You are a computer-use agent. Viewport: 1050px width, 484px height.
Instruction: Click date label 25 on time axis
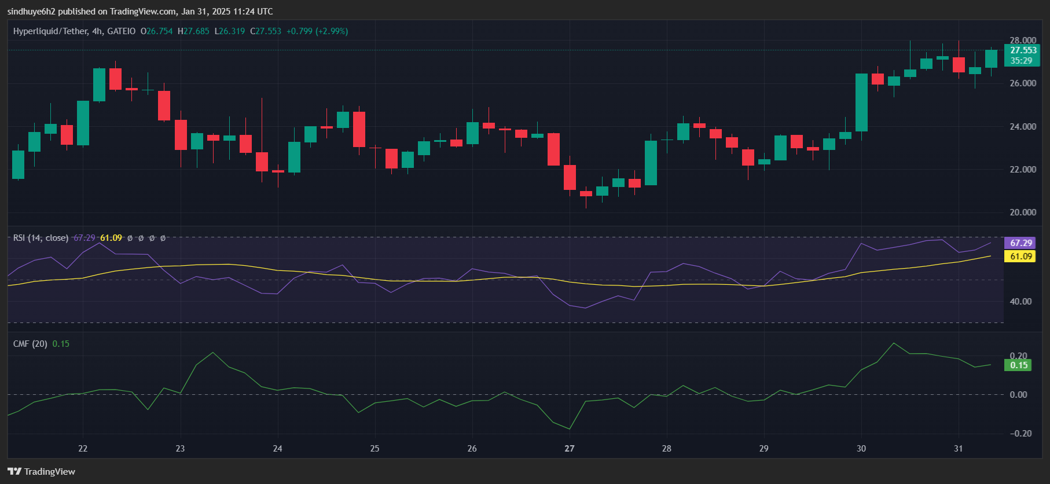(x=375, y=449)
